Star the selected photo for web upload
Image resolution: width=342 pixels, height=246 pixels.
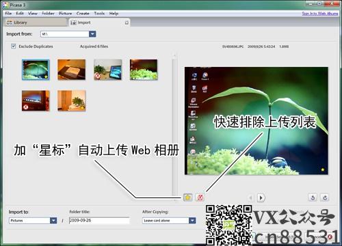(187, 197)
